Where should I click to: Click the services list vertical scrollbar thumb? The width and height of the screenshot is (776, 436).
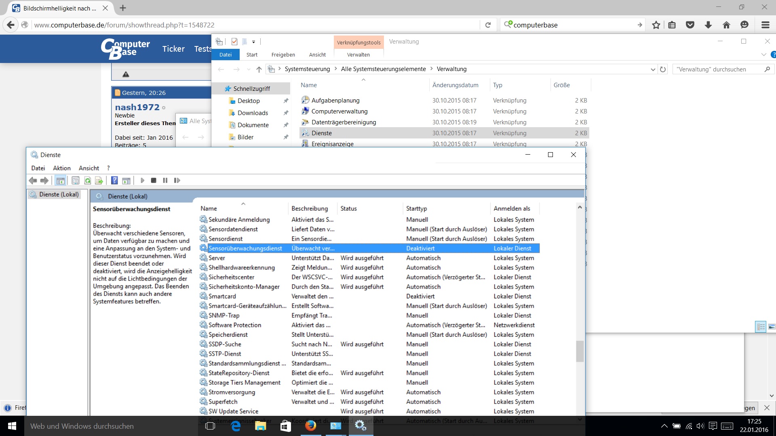pyautogui.click(x=580, y=351)
